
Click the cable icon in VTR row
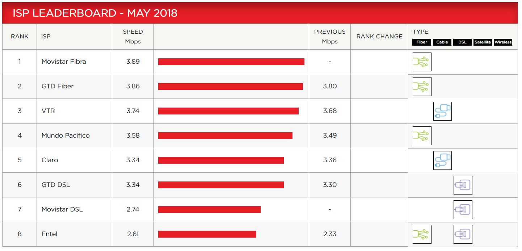coord(442,111)
